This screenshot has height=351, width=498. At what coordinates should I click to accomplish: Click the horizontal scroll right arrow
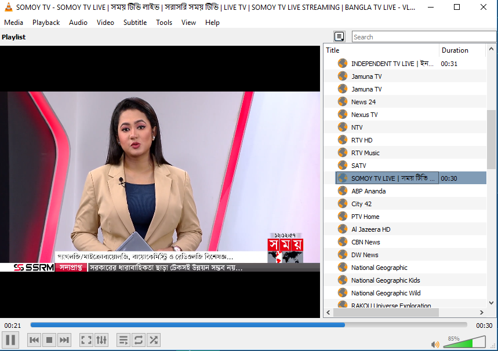coord(482,313)
